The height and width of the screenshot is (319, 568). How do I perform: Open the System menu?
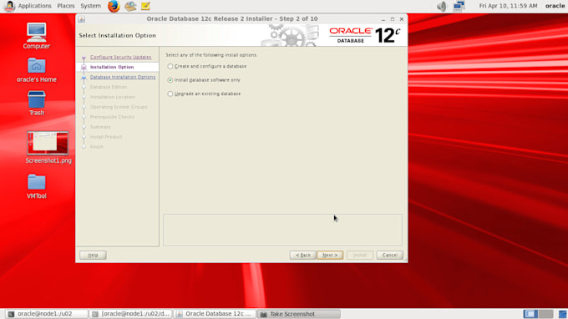click(x=90, y=6)
